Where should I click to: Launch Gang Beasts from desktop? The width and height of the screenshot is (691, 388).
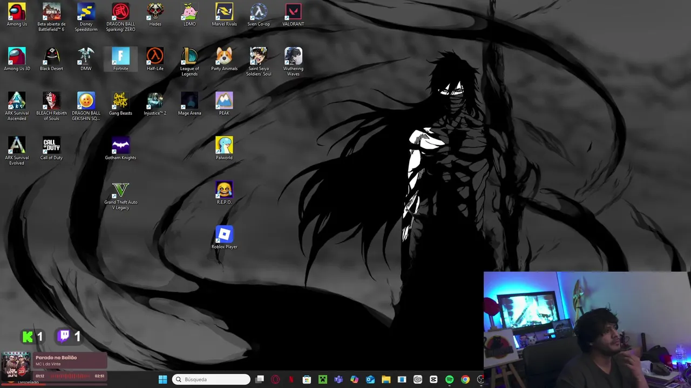[x=120, y=104]
